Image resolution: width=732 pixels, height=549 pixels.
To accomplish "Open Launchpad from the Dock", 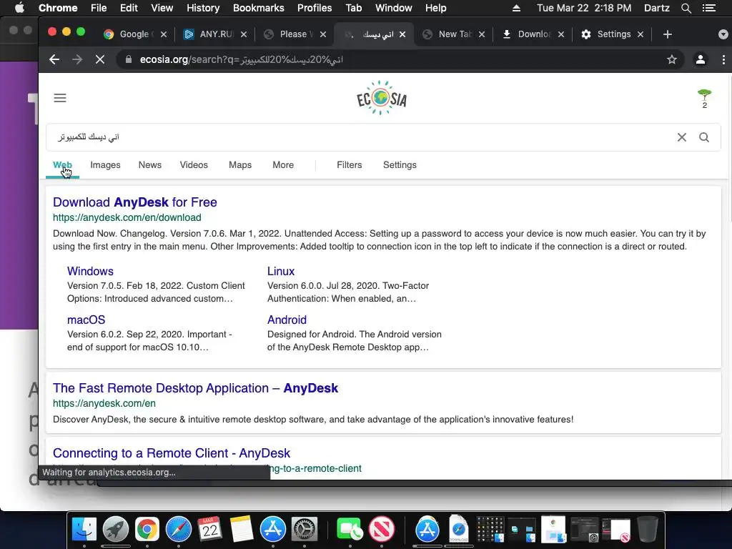I will tap(116, 530).
